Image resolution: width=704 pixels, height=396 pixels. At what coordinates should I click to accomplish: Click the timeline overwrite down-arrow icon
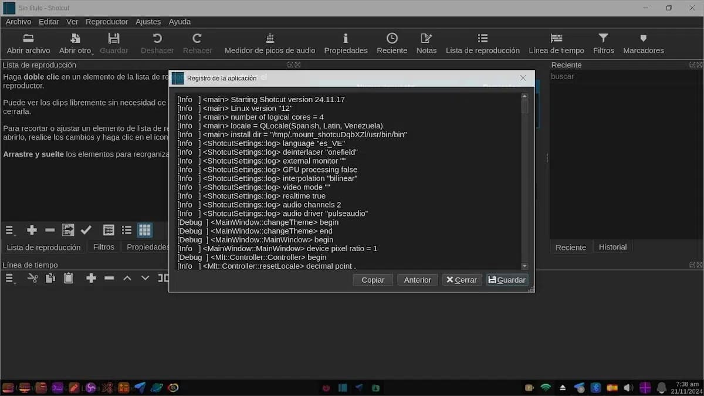tap(145, 278)
